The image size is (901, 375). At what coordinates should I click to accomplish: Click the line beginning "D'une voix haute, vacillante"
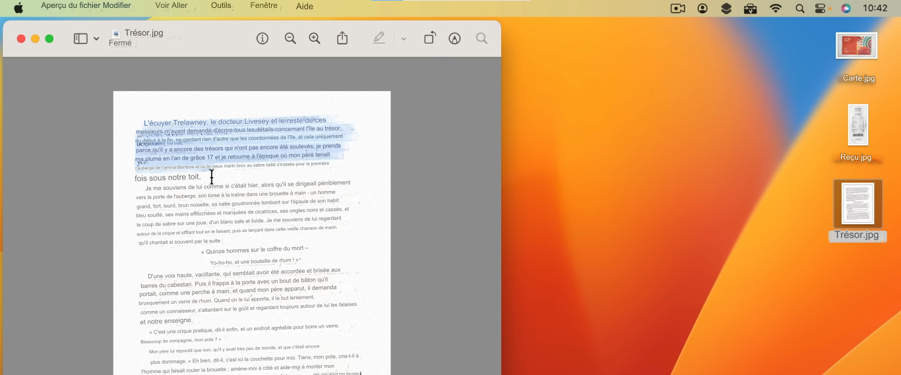point(244,272)
